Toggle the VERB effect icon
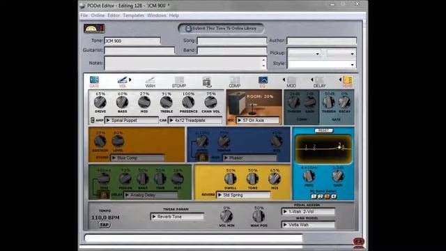 (348, 80)
